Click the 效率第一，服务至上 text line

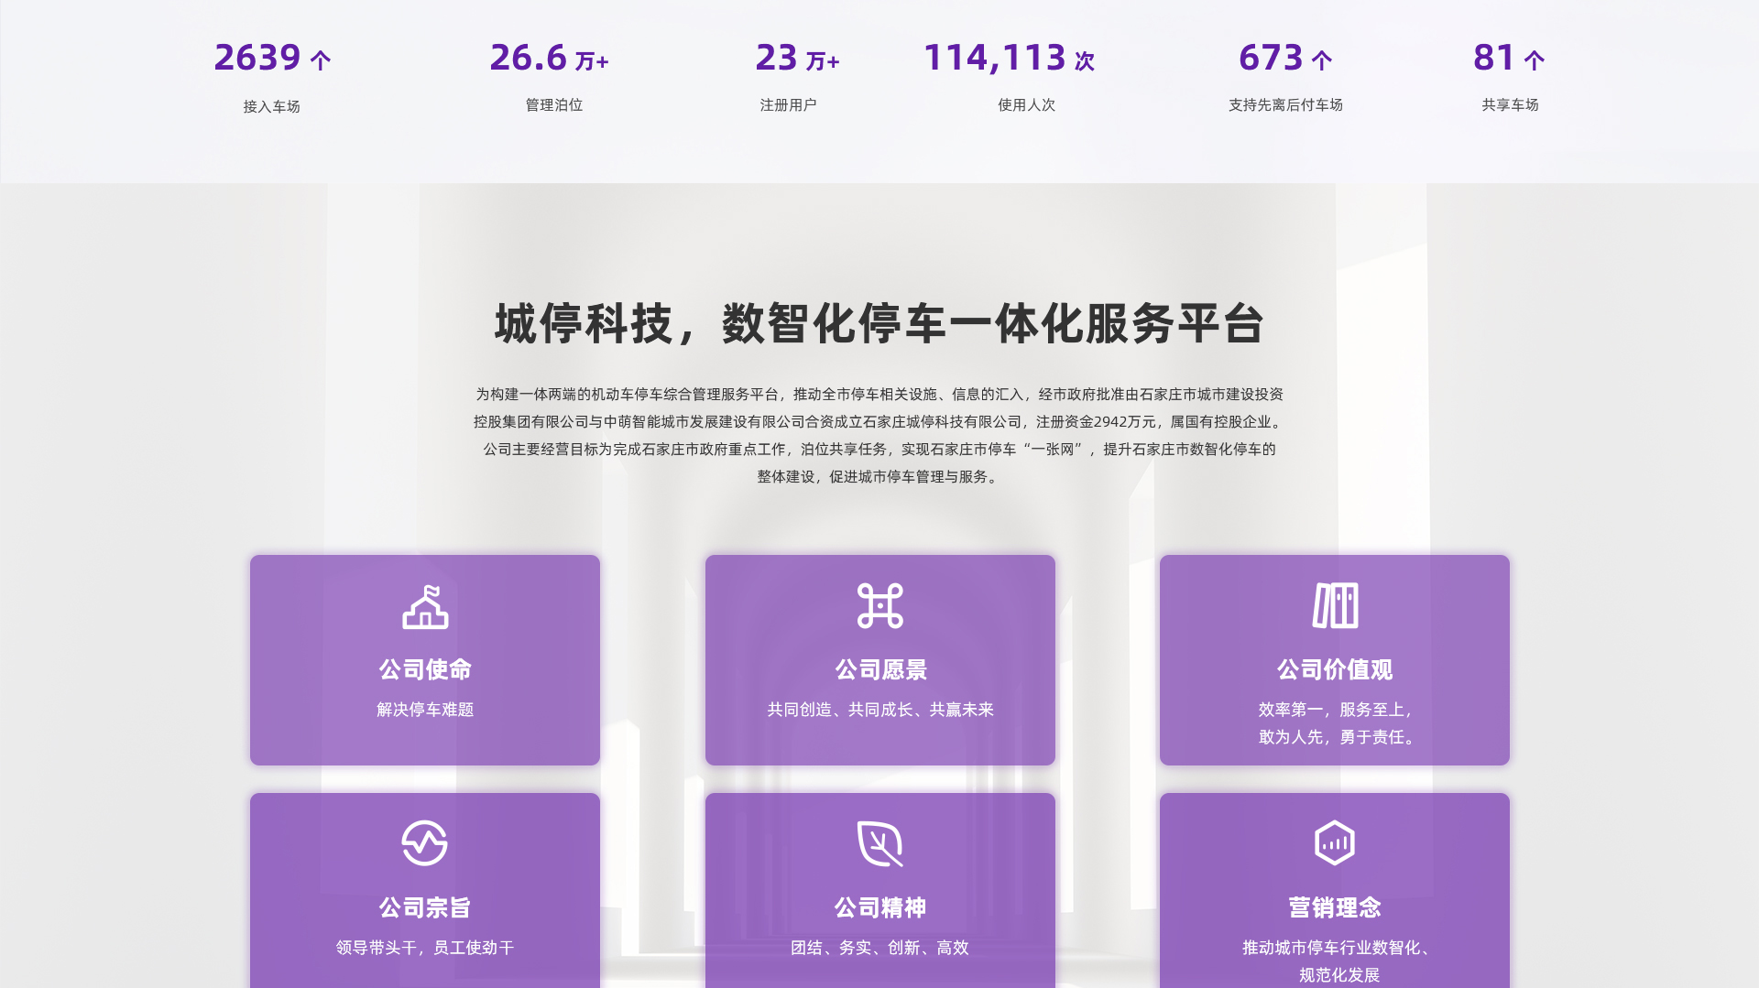point(1336,710)
